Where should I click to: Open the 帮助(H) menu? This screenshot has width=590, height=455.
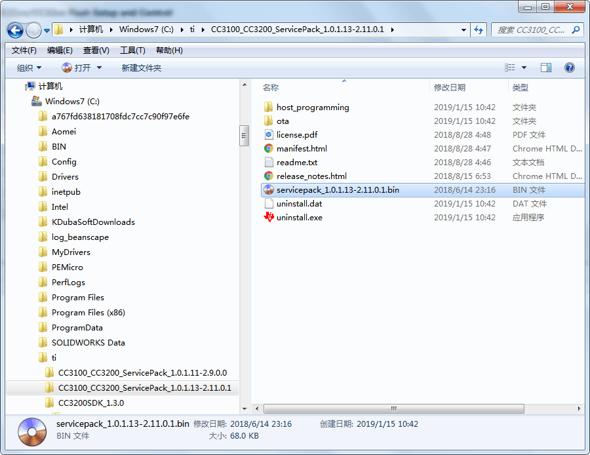[169, 50]
